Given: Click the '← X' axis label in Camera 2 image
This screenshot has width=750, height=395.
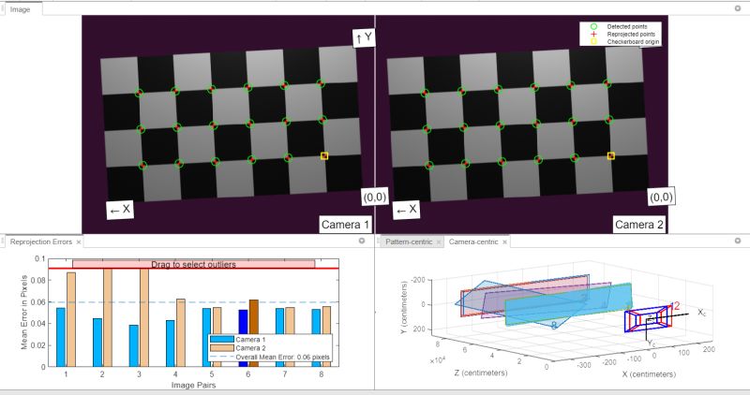Looking at the screenshot, I should point(407,209).
